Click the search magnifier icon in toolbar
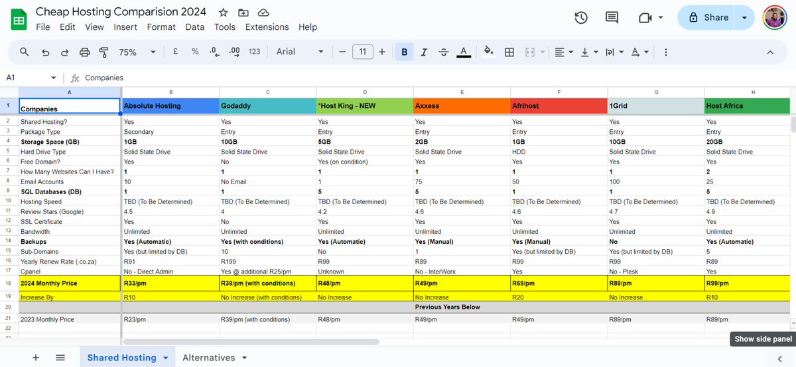Image resolution: width=796 pixels, height=367 pixels. (x=25, y=52)
